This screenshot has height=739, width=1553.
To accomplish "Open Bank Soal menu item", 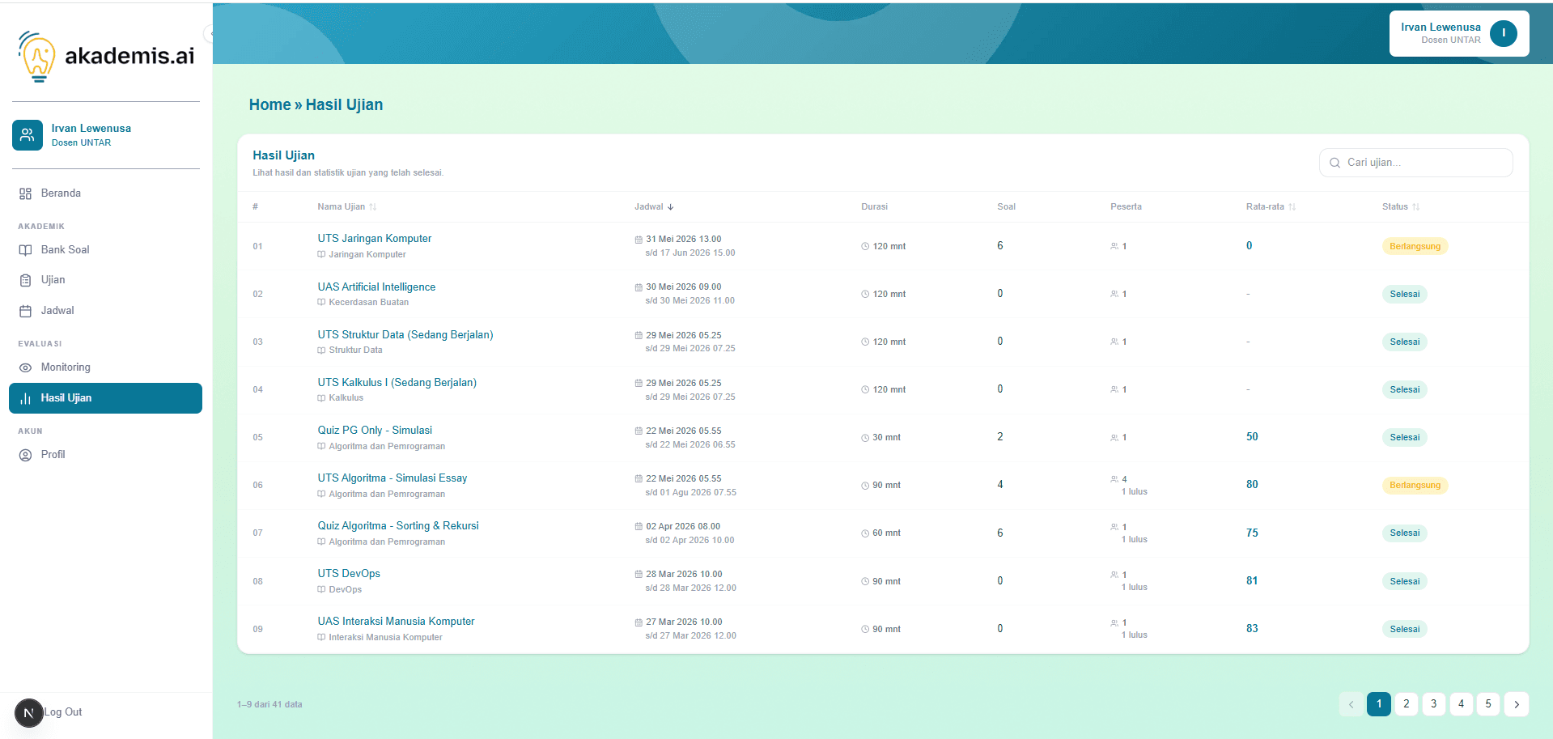I will pyautogui.click(x=105, y=250).
